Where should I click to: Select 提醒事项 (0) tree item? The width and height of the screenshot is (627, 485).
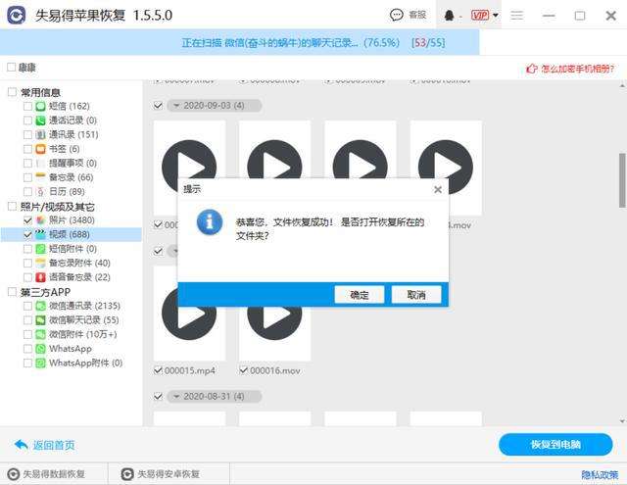pyautogui.click(x=72, y=163)
